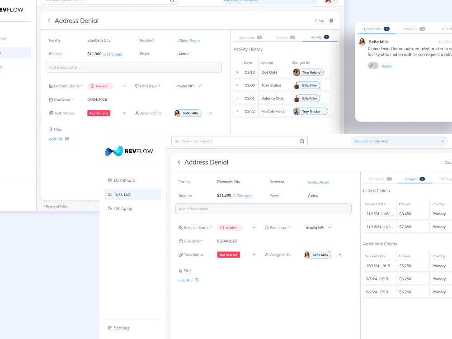The image size is (452, 339).
Task: Click AR Aging icon in sidebar
Action: [x=109, y=208]
